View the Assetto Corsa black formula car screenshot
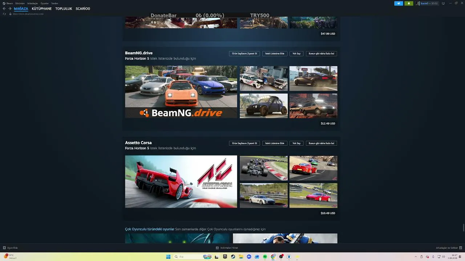465x261 pixels. [x=264, y=168]
